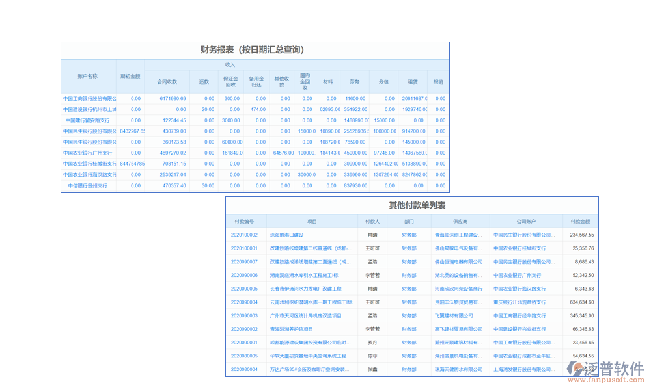Click the 泛普软件 logo icon
This screenshot has height=390, width=651.
tap(575, 369)
